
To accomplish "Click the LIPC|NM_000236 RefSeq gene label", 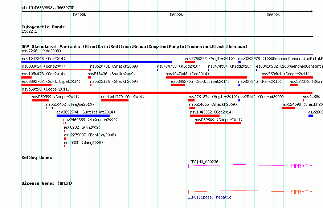I will [203, 162].
